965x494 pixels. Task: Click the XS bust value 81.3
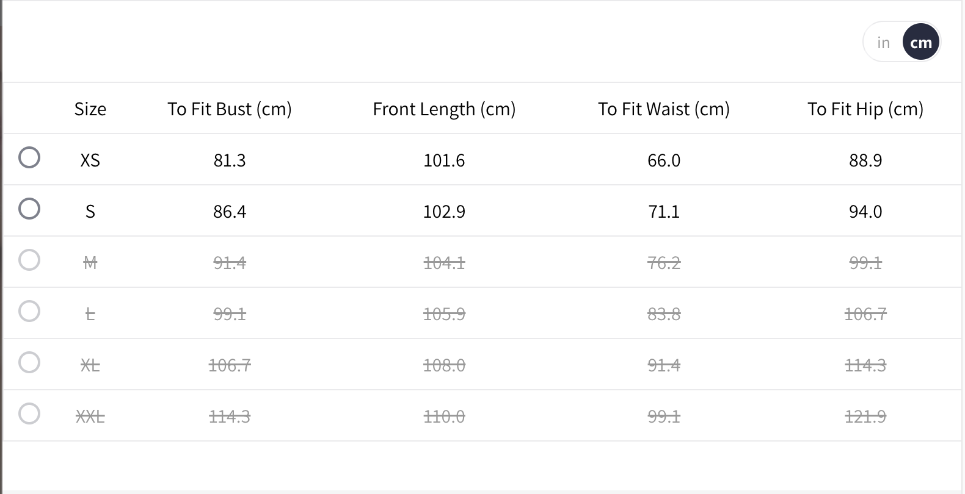click(230, 160)
